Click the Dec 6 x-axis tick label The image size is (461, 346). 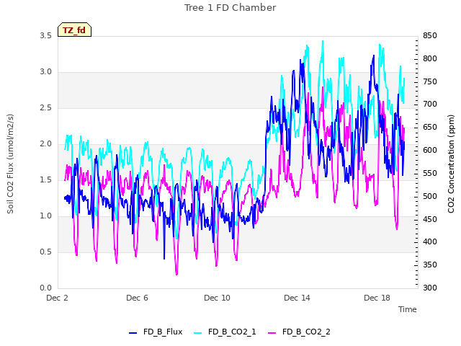tap(137, 298)
